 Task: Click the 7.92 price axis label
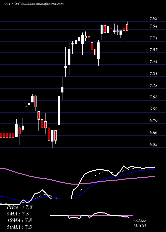coord(153,19)
